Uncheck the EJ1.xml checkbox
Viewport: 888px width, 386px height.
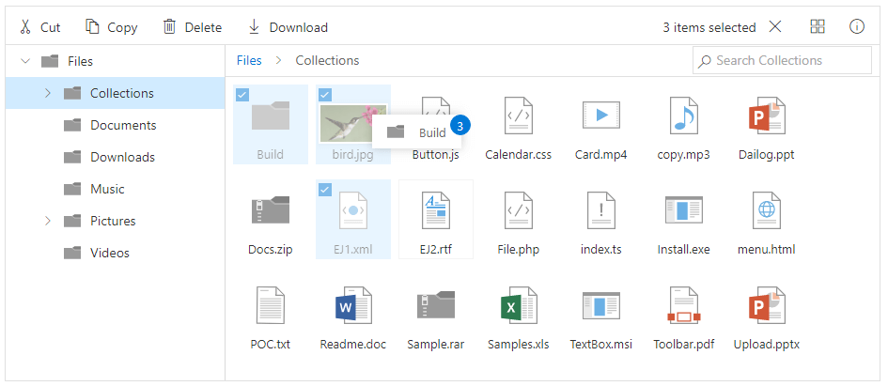click(325, 190)
